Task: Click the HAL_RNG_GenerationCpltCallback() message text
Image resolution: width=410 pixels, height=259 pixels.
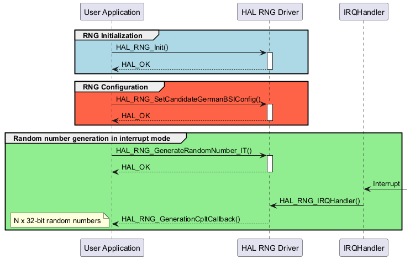Action: [x=181, y=219]
